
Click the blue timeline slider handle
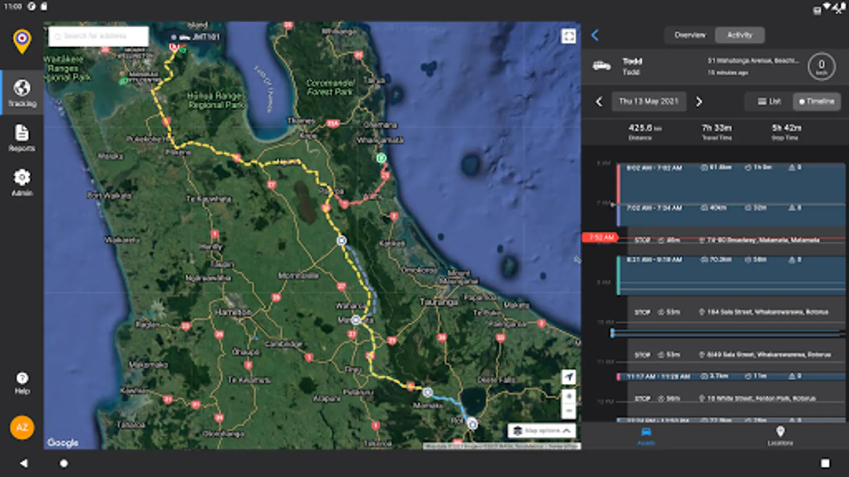(612, 333)
